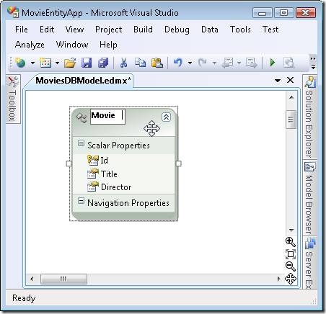Click the Save icon in toolbar
Viewport: 326px width, 314px height.
click(x=87, y=63)
